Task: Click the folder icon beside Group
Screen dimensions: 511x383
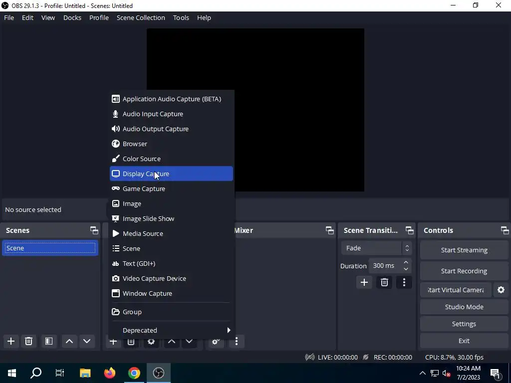Action: [x=116, y=312]
